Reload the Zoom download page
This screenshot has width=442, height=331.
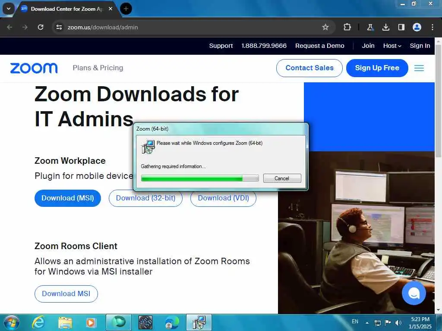point(41,27)
